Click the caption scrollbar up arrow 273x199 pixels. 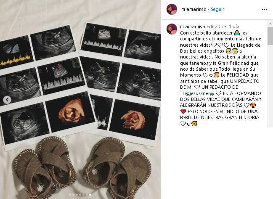coord(270,23)
